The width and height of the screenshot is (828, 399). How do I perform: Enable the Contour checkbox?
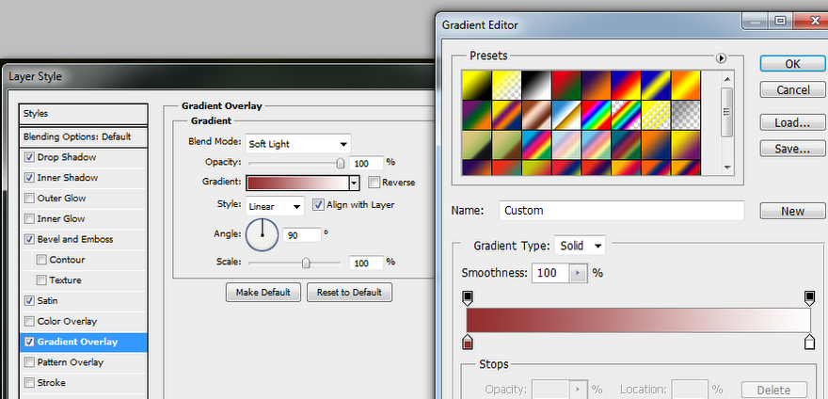tap(41, 260)
